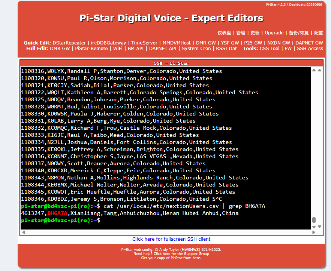Open Quick Edit DMR GW

click(206, 43)
